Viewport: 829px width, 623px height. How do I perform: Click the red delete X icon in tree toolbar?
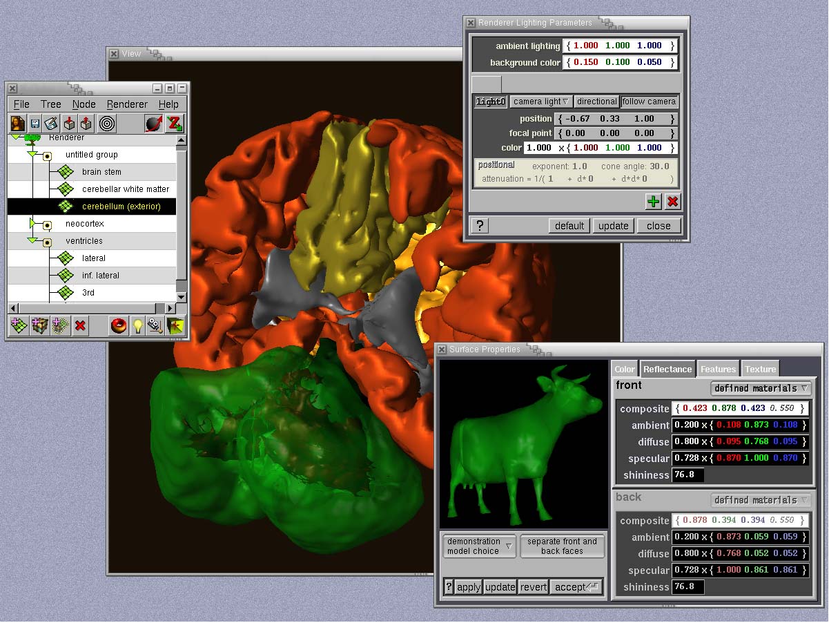click(80, 325)
